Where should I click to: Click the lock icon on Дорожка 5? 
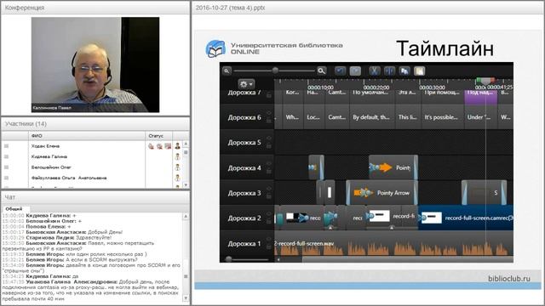click(x=269, y=145)
